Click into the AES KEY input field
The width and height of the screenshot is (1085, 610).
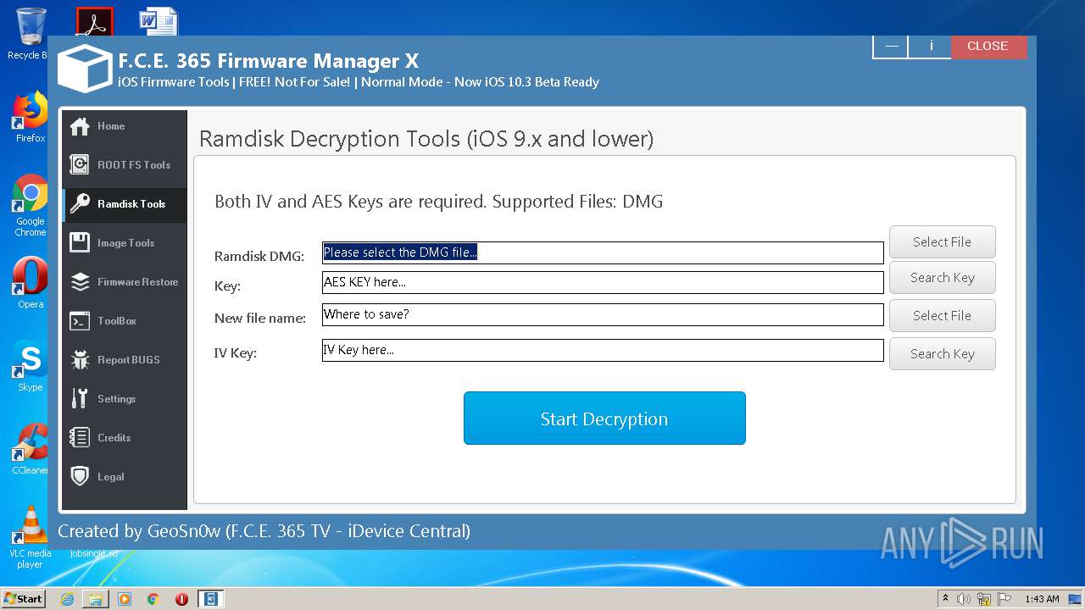tap(603, 282)
